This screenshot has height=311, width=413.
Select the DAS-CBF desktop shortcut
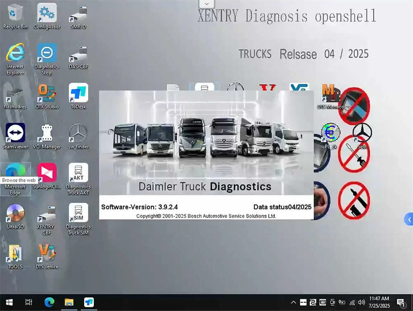(78, 57)
